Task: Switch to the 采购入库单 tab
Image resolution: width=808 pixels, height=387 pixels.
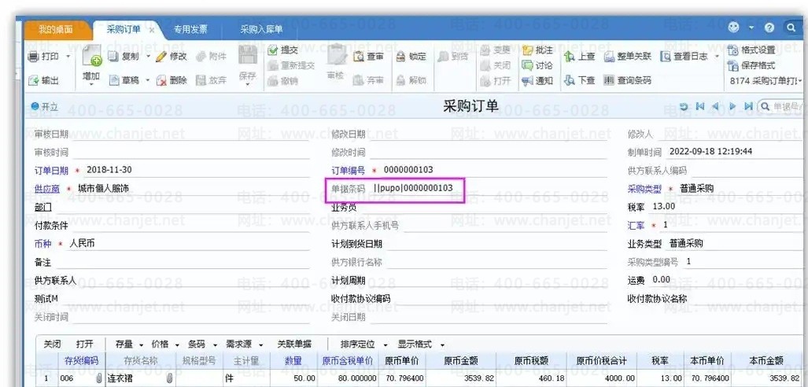Action: [261, 29]
